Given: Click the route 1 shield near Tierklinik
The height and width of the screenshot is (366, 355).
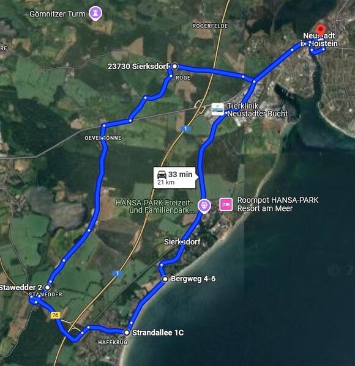Looking at the screenshot, I should (x=185, y=128).
